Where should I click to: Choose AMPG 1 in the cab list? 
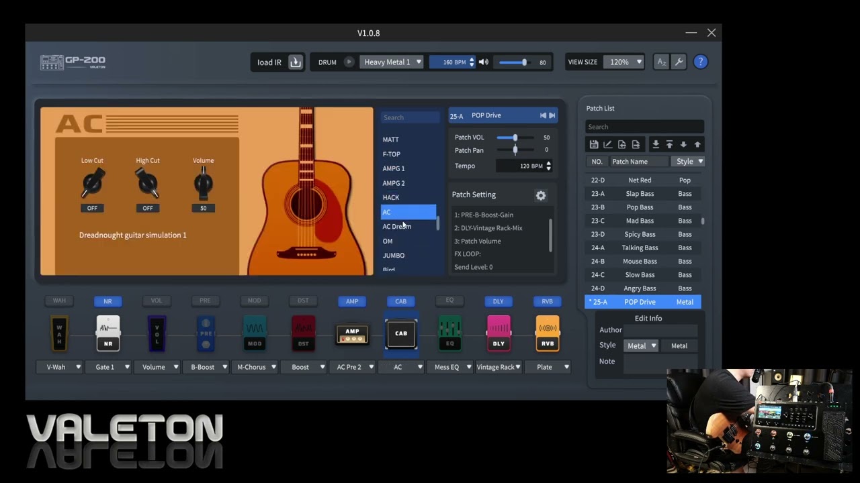tap(408, 168)
